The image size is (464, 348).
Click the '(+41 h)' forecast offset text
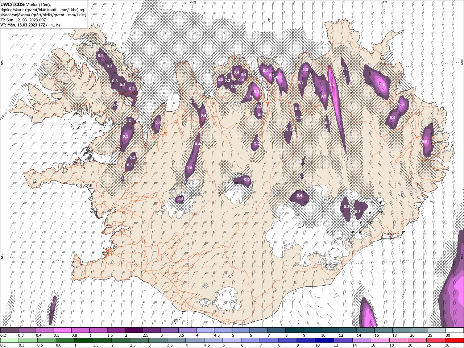pyautogui.click(x=53, y=25)
